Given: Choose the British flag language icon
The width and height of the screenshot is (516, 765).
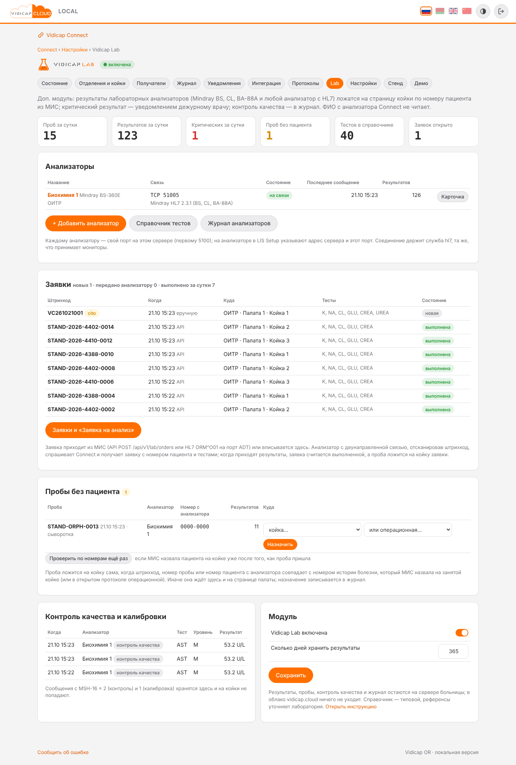Looking at the screenshot, I should (x=453, y=11).
